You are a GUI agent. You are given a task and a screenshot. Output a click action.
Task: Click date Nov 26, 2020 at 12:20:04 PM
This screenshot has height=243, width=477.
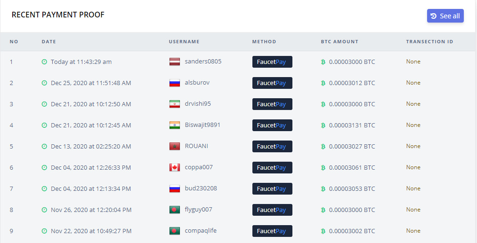[x=91, y=210]
